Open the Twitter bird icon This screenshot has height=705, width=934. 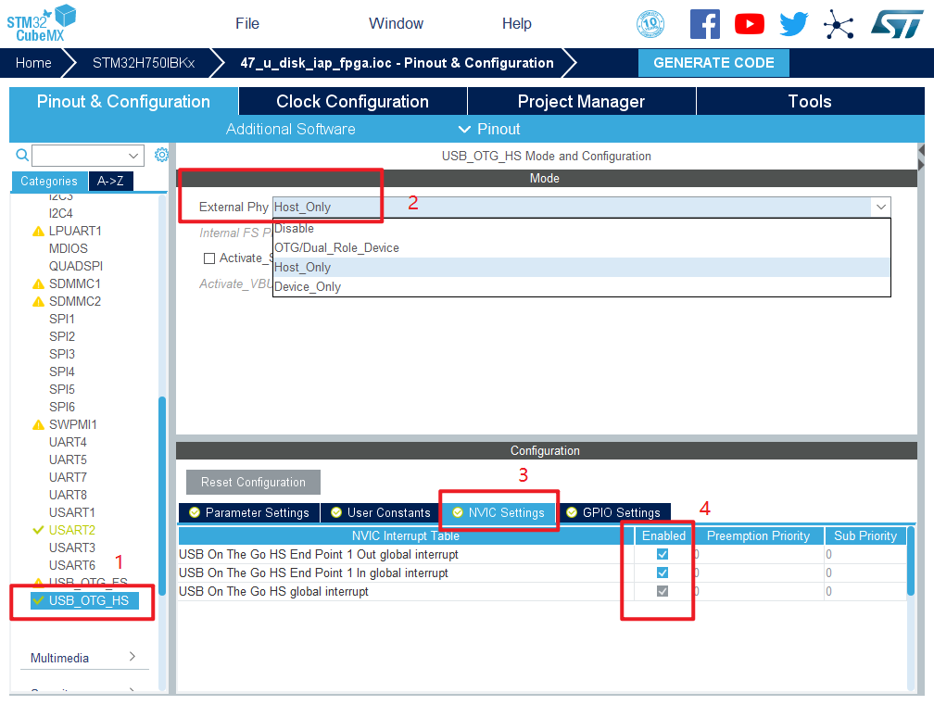point(793,24)
